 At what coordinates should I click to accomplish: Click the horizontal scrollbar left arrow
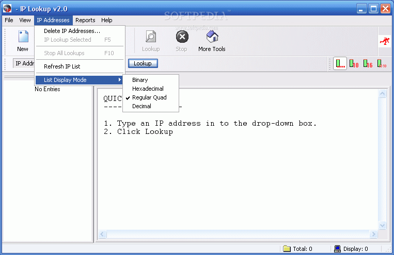(102, 234)
